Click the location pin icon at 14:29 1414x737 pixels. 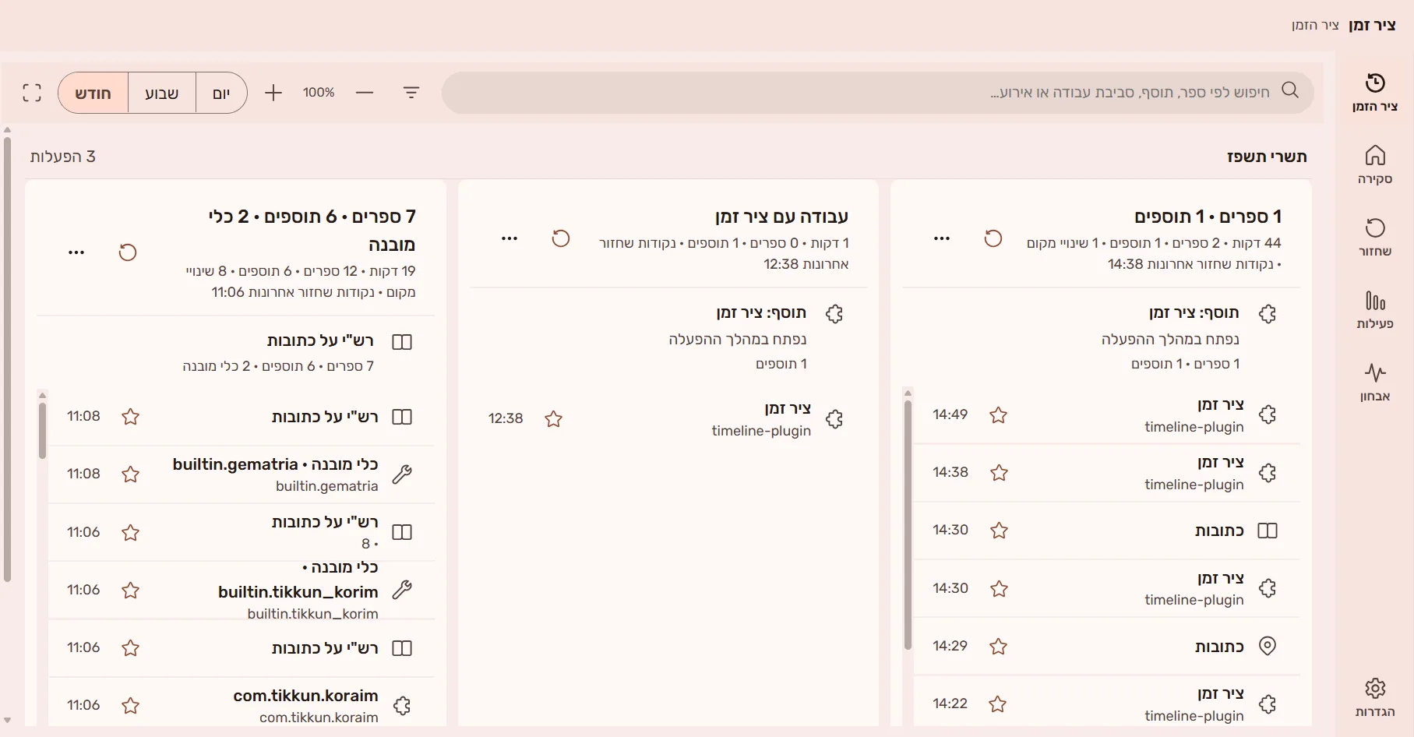(1268, 646)
